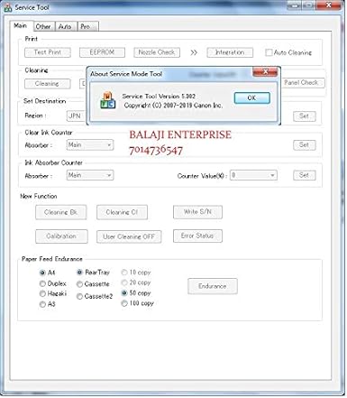Click Set in the Set Destination row

(x=304, y=116)
